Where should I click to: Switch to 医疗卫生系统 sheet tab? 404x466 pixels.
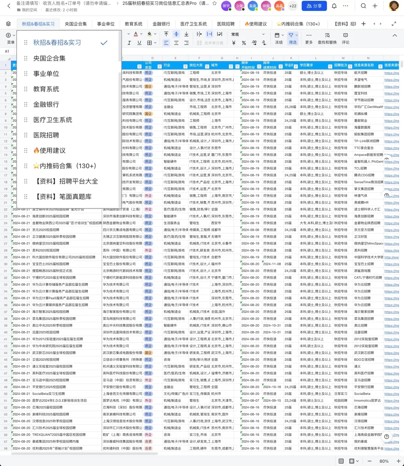click(193, 24)
